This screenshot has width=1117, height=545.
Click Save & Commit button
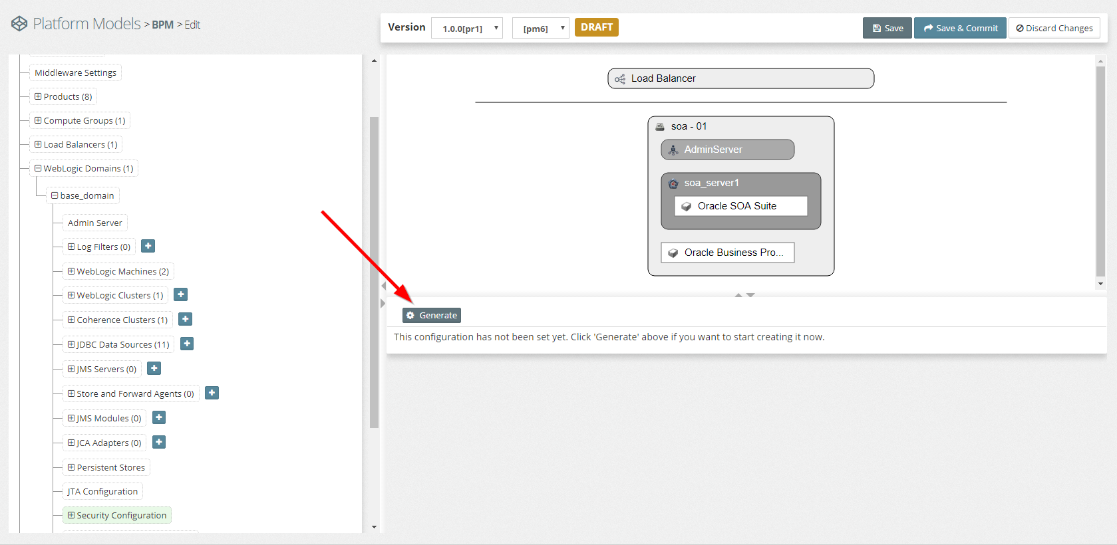pos(959,28)
